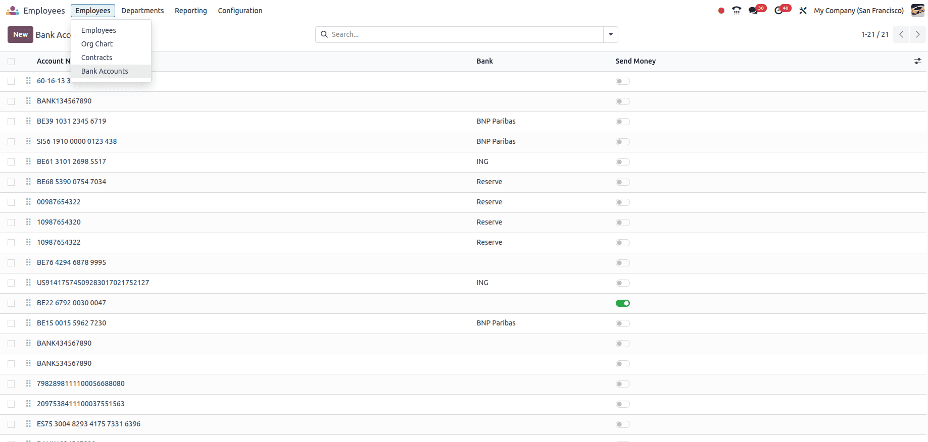Grab the drag handle for BE39 1031 2345 6719

(x=28, y=121)
